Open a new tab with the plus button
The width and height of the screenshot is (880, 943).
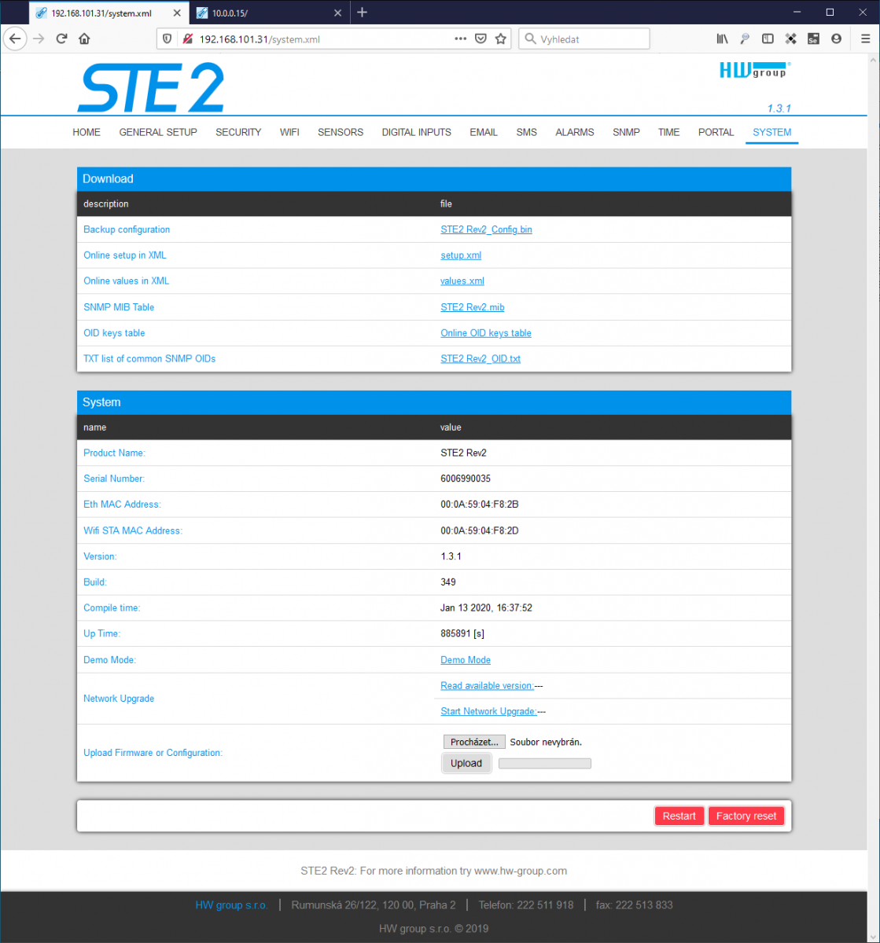363,13
